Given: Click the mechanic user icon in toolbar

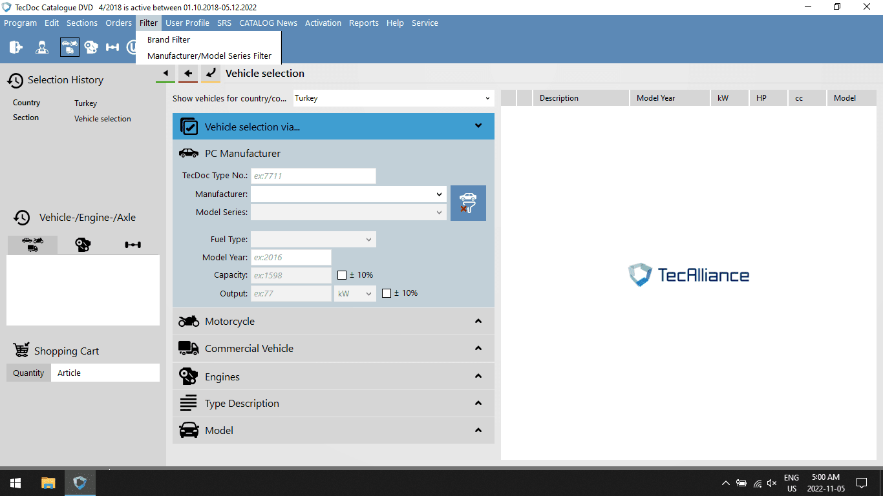Looking at the screenshot, I should point(42,47).
